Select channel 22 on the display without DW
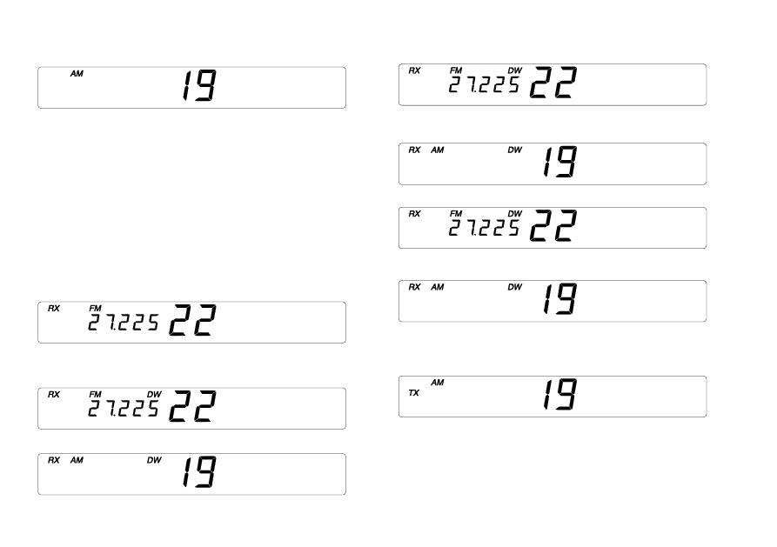Viewport: 777px width, 547px height. pyautogui.click(x=192, y=323)
